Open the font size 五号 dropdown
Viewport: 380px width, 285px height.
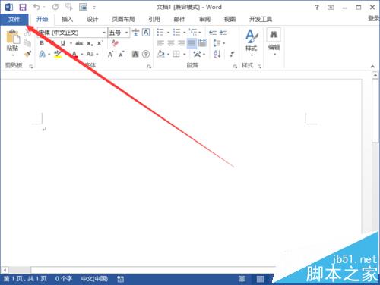pyautogui.click(x=126, y=33)
